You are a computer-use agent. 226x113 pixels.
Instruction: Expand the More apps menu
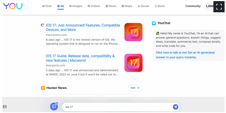[159, 6]
